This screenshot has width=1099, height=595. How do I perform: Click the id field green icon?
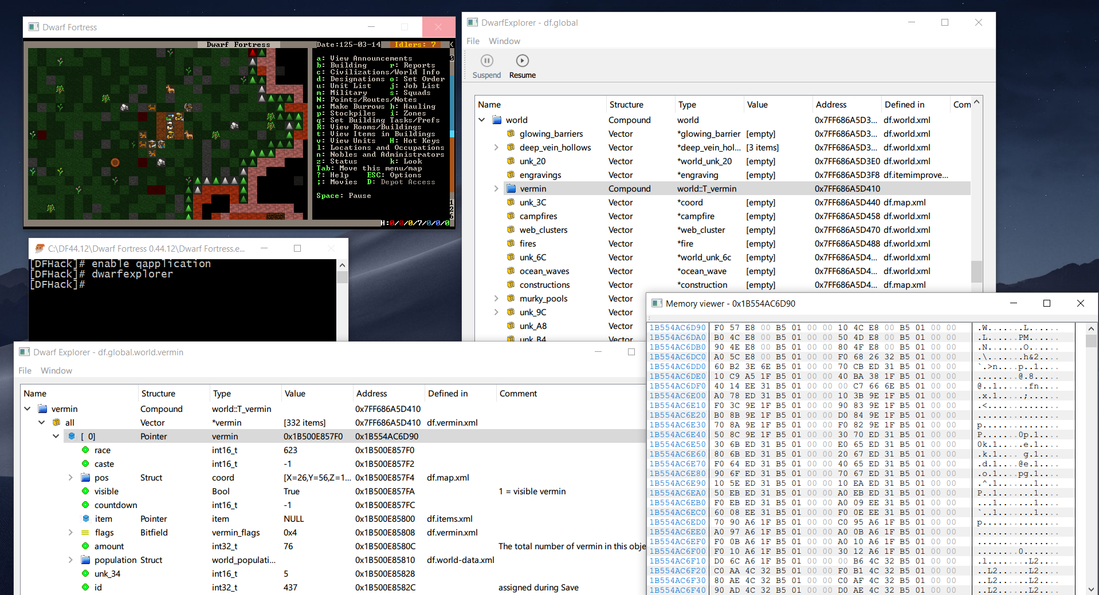coord(85,588)
